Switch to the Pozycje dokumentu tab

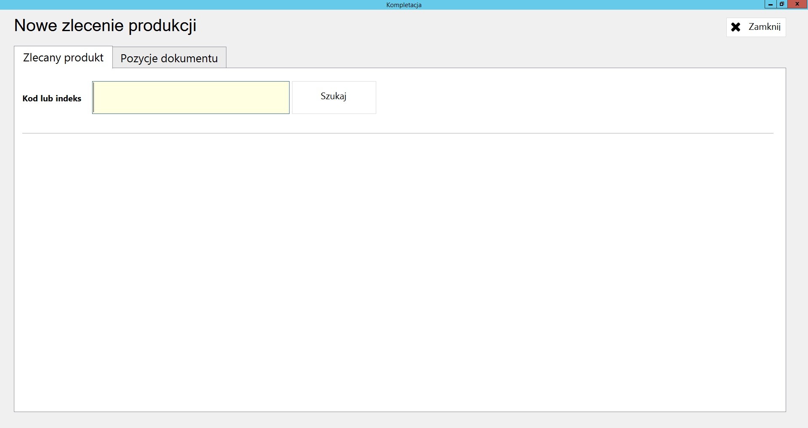coord(169,58)
